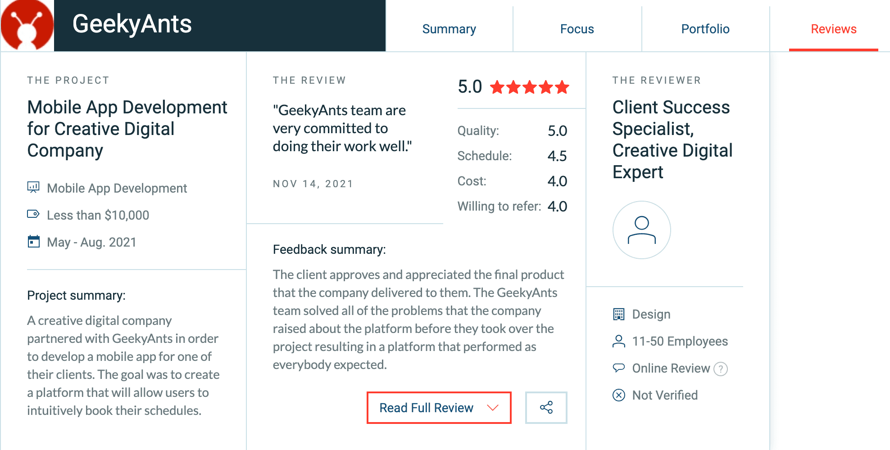Select the Reviews tab
Screen dimensions: 890x450
click(833, 29)
